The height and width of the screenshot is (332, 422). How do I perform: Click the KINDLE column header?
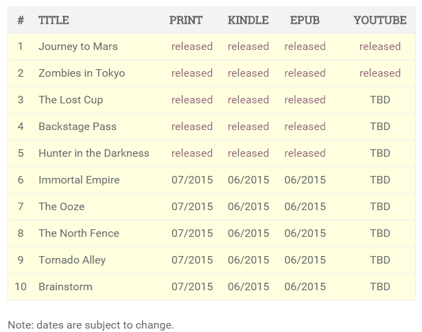(x=248, y=21)
